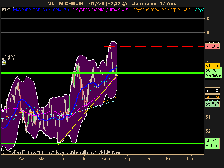Click the 66 price axis tick
Viewport: 224px width, 168px height.
pyautogui.click(x=208, y=32)
